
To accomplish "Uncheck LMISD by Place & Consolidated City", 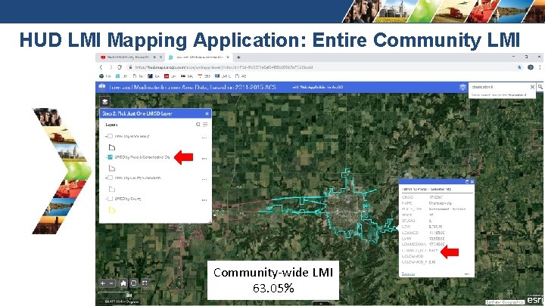I will [110, 157].
